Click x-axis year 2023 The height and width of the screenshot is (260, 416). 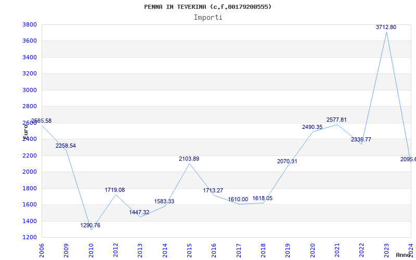click(x=386, y=251)
